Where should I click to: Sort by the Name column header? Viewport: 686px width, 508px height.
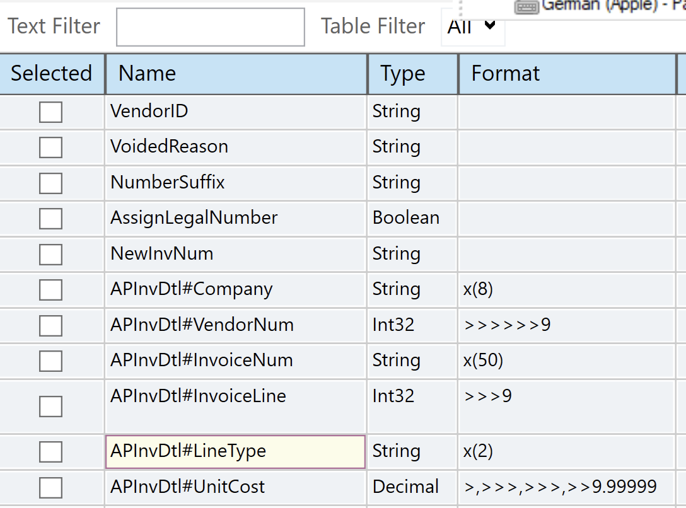(236, 74)
